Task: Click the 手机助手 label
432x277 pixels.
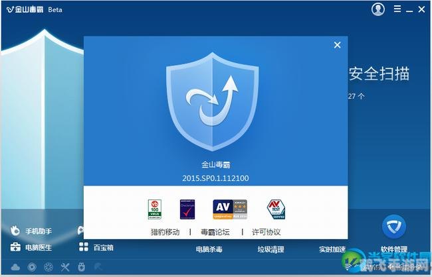Action: [x=39, y=231]
